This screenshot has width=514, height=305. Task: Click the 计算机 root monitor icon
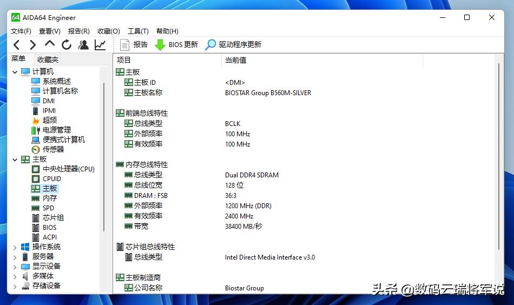[x=25, y=72]
